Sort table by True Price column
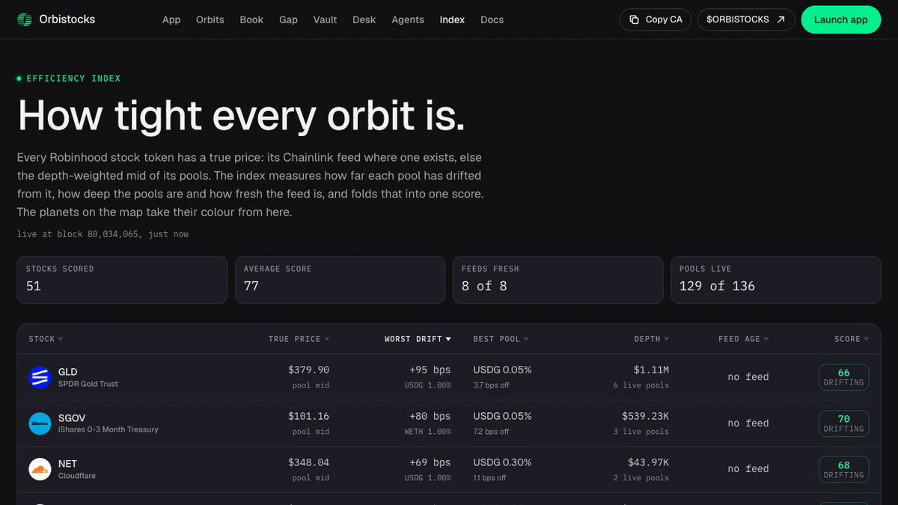The image size is (898, 505). [299, 339]
